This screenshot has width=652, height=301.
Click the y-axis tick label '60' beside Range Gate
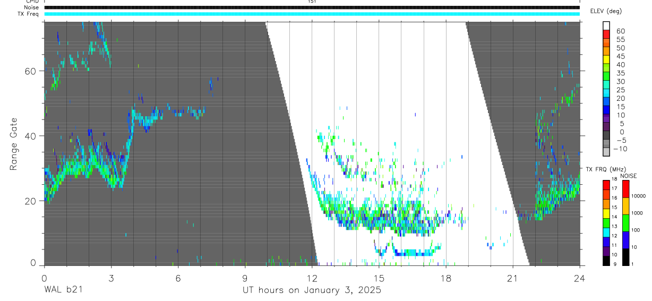[31, 71]
